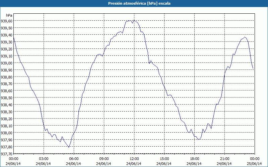Select the 939,30 y-axis label
Screen dimensions: 268x167
6,42
